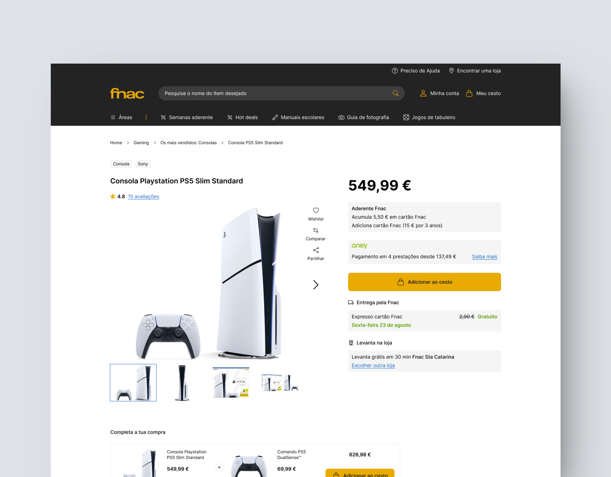Open Jogos de tabuleiro menu item

[x=429, y=117]
